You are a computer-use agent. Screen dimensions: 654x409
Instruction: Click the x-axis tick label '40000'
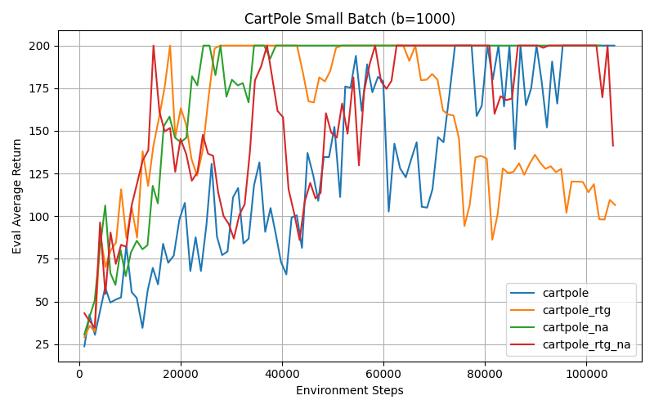282,374
